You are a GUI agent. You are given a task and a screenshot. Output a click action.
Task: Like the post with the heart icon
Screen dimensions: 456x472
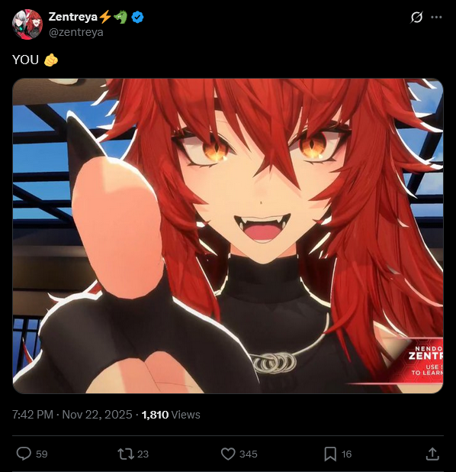(x=228, y=454)
